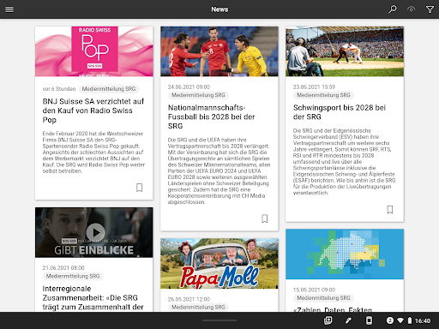Play the Gibt Einblicke video
The image size is (439, 329).
(x=95, y=232)
